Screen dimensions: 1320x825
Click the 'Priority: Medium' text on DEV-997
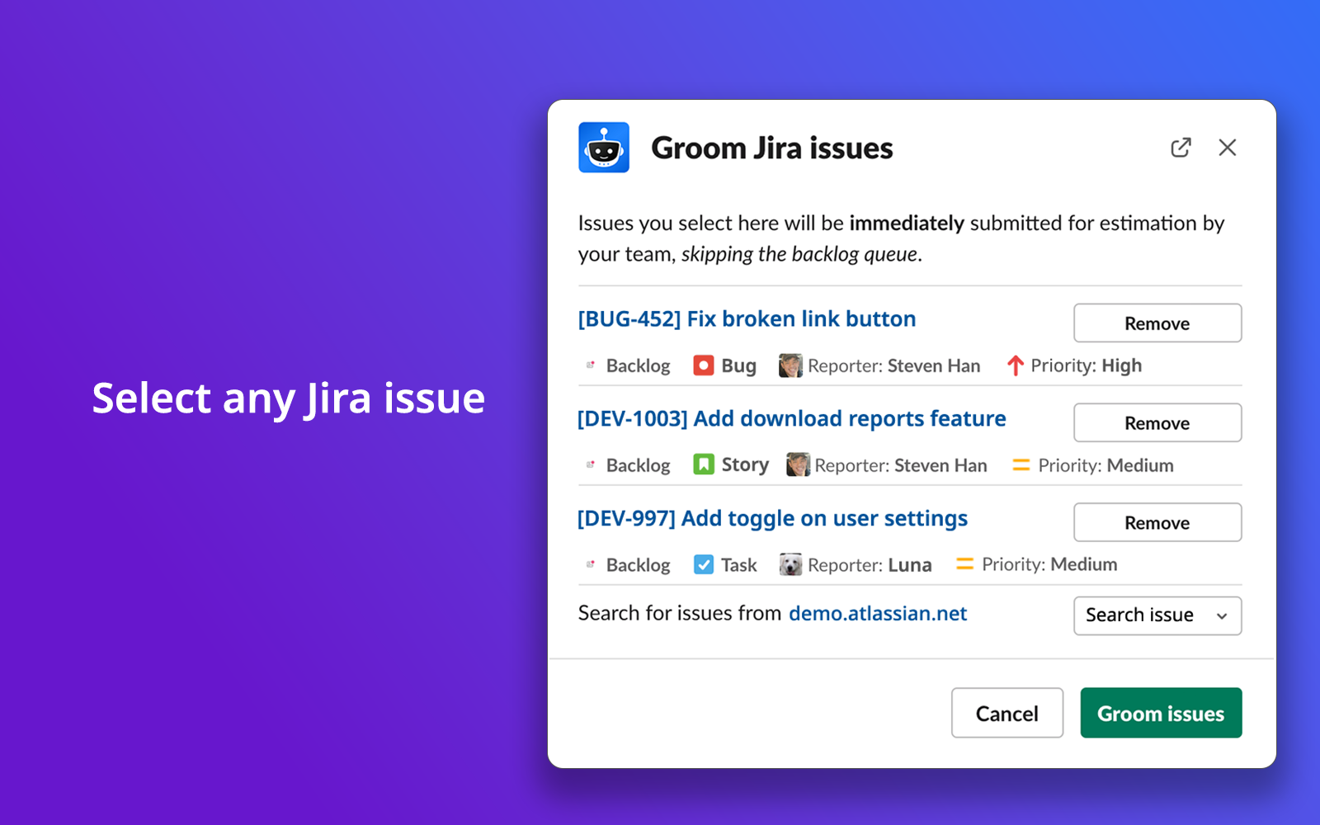coord(1049,564)
